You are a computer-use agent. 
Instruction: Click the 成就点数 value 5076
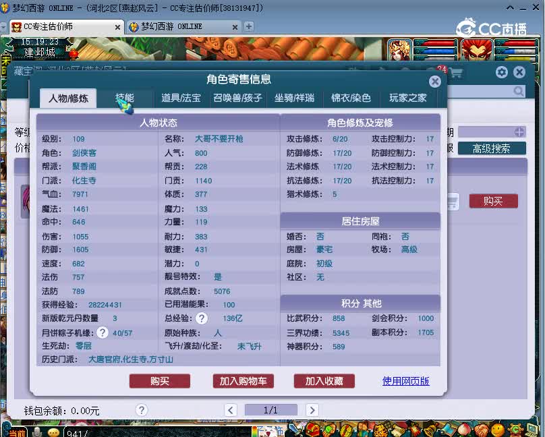tap(222, 291)
